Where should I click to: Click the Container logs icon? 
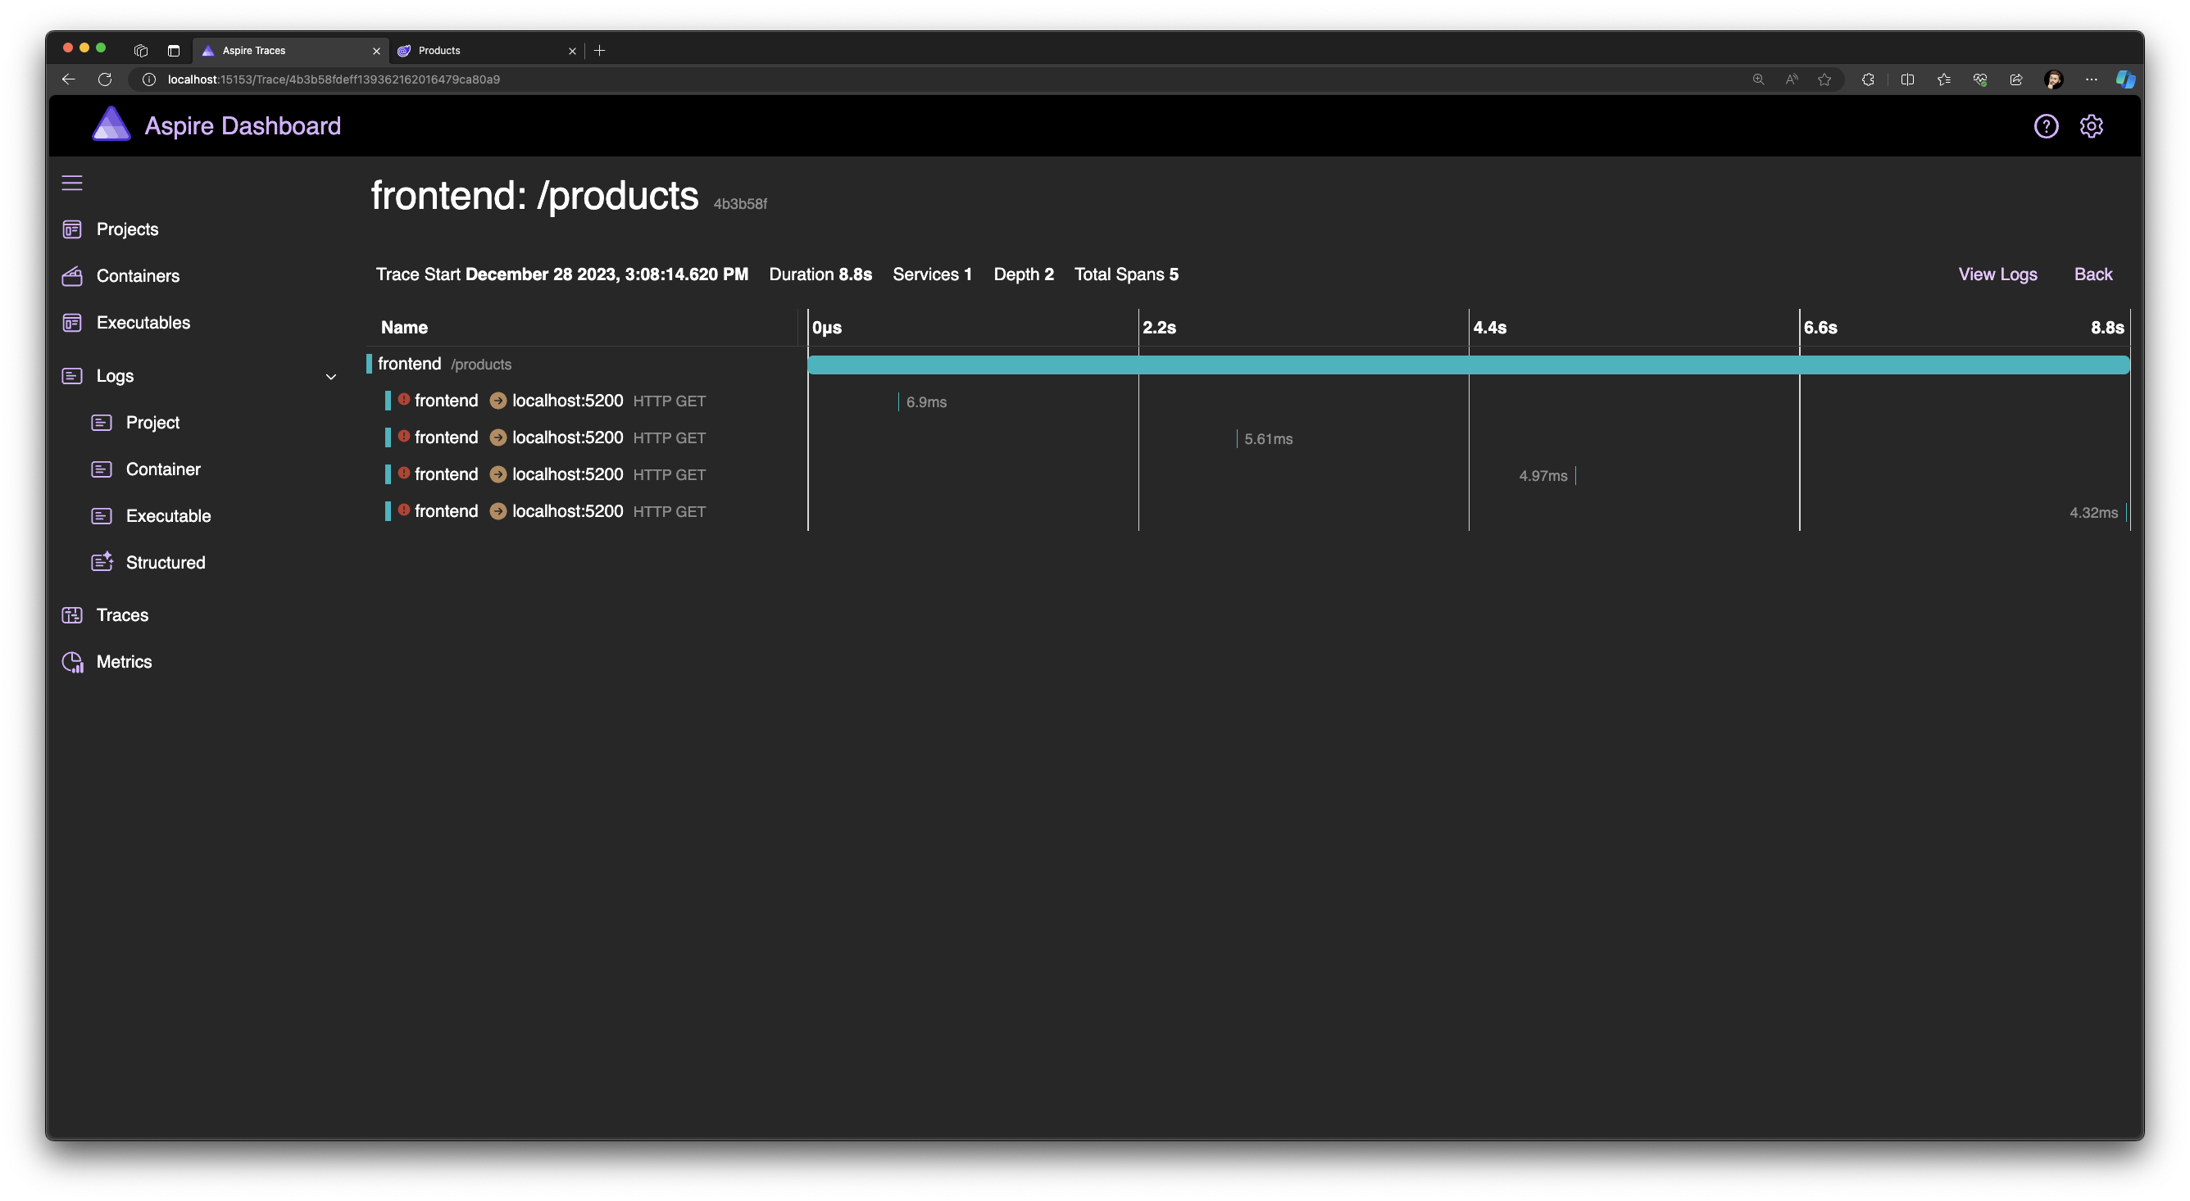(102, 469)
